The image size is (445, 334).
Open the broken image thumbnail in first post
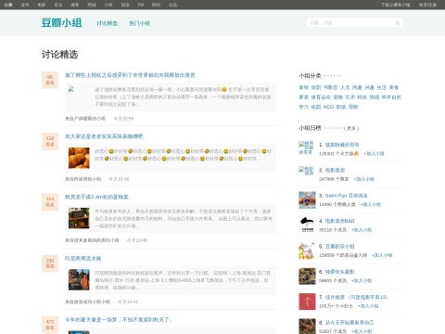click(x=70, y=89)
